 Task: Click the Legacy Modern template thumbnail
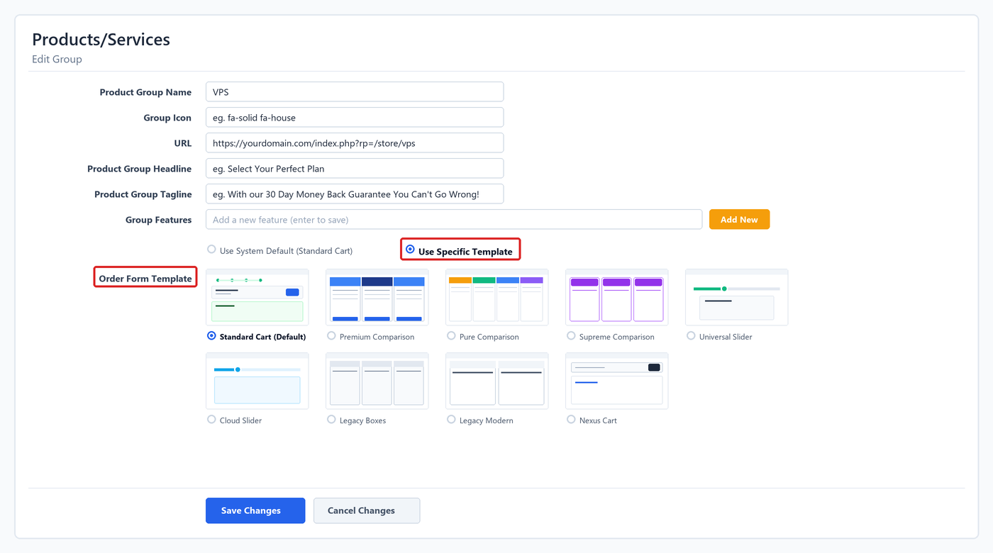click(x=497, y=381)
